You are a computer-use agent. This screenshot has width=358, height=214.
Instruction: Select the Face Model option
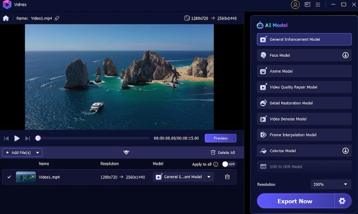(304, 55)
